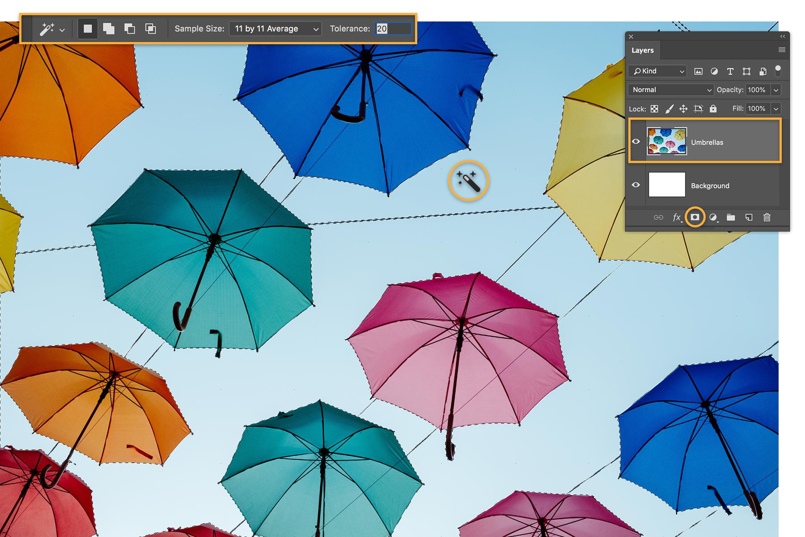This screenshot has height=537, width=805.
Task: Select the Magic Wand tool icon
Action: tap(47, 29)
